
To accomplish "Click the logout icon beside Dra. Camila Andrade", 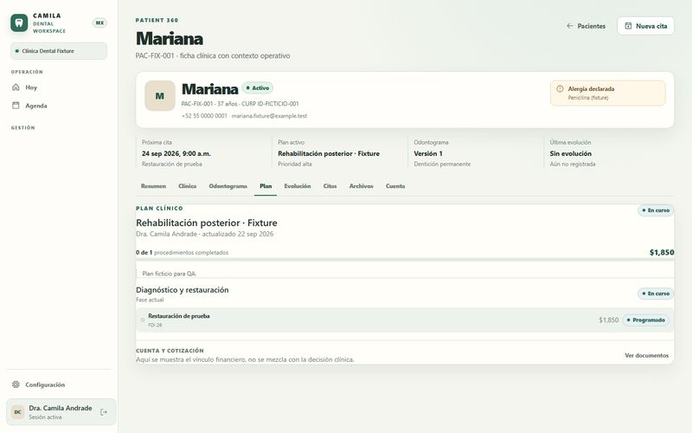I will (104, 412).
